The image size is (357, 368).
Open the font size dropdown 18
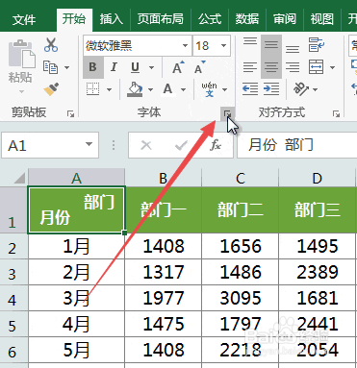point(223,45)
